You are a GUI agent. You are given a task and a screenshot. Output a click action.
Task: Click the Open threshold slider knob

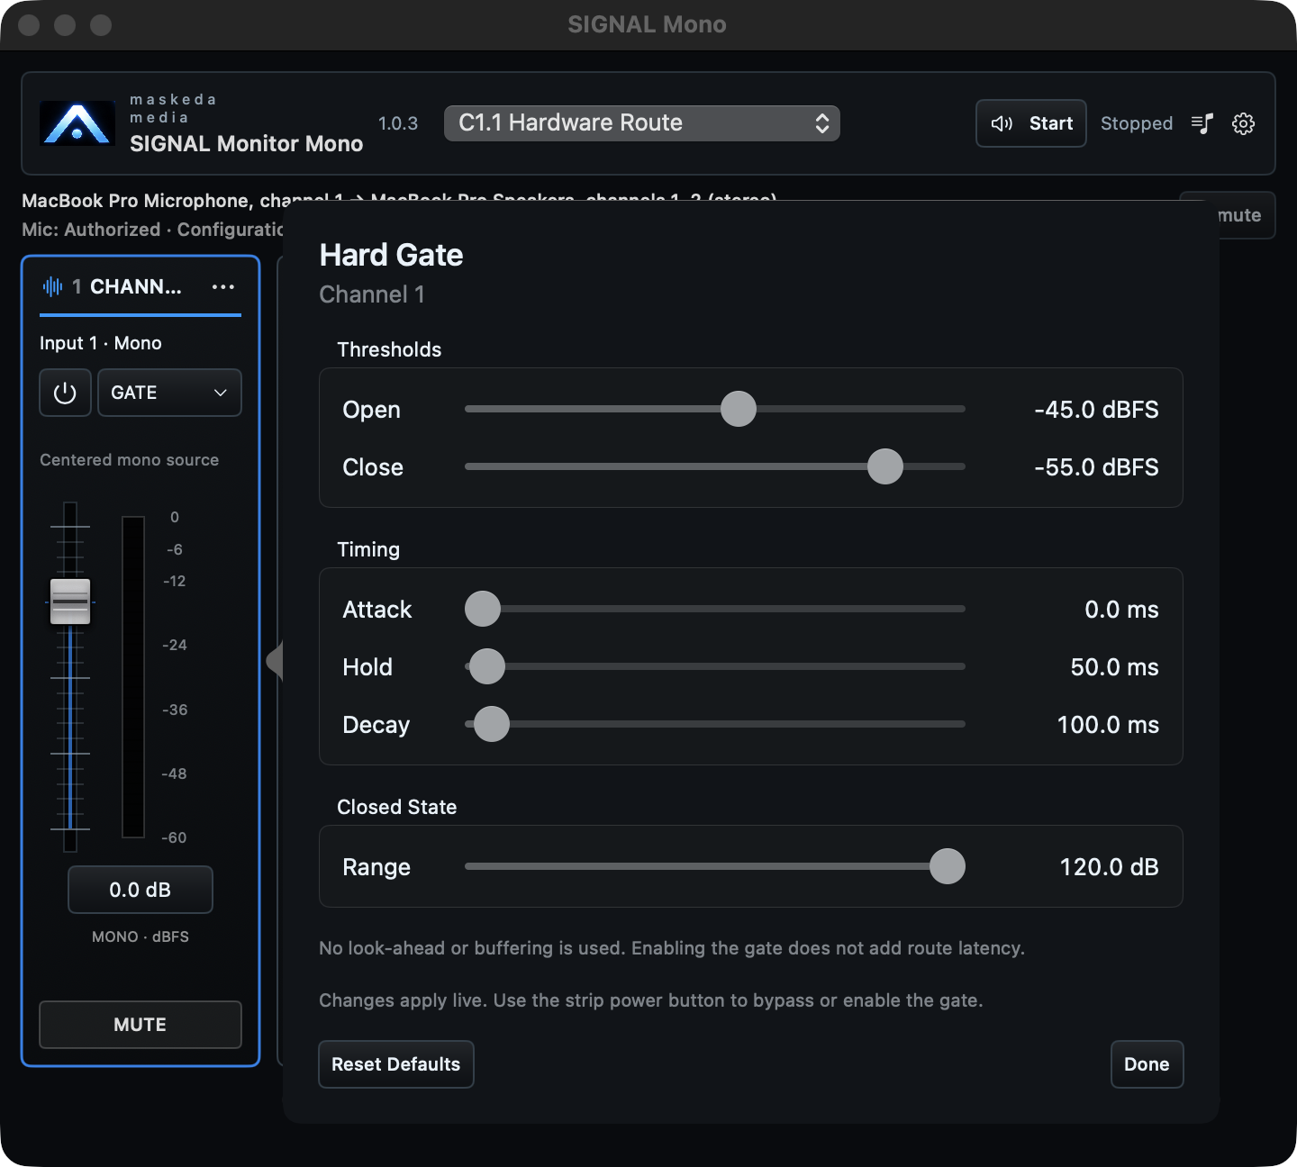pos(739,409)
